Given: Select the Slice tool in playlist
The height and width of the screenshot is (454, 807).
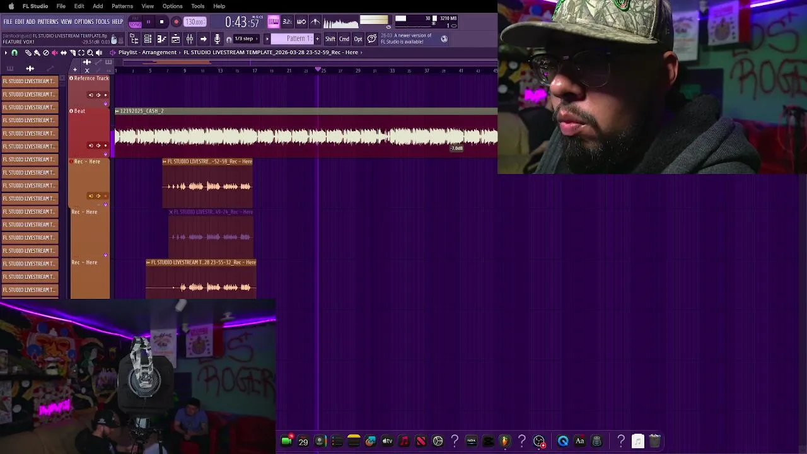Looking at the screenshot, I should (x=73, y=53).
